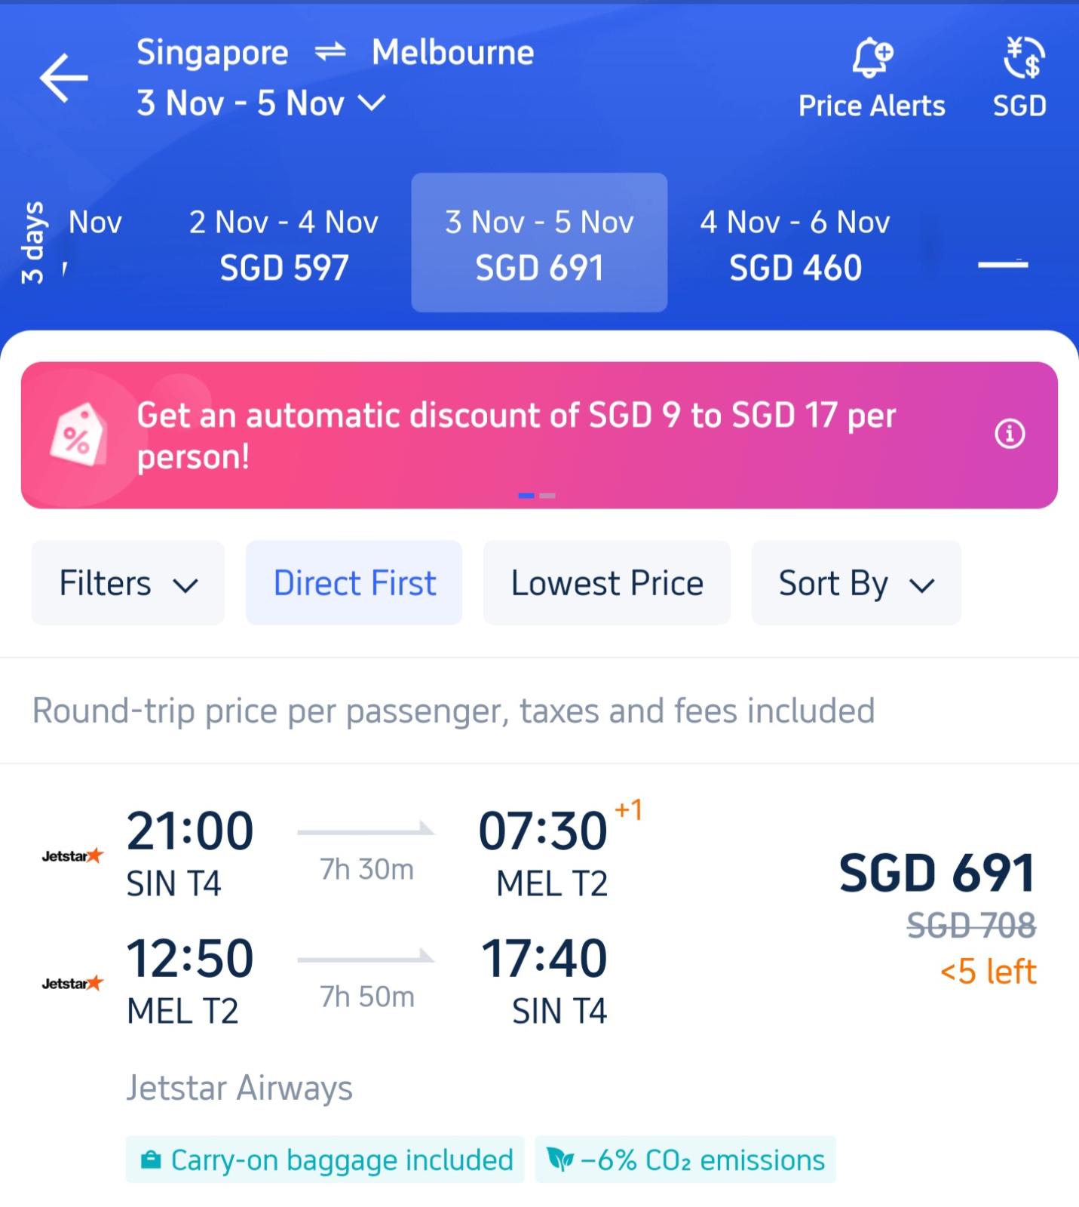
Task: Select the Jetstar SGD 691 flight price
Action: tap(937, 873)
